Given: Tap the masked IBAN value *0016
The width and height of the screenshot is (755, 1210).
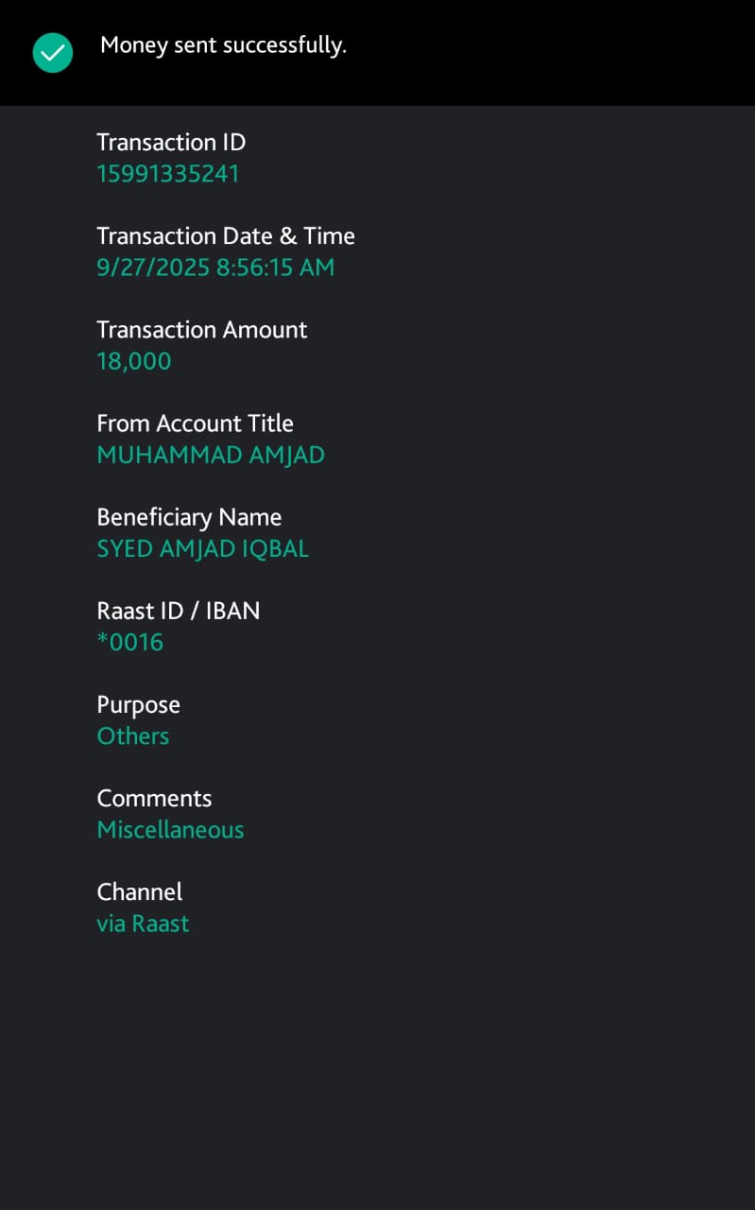Looking at the screenshot, I should point(130,643).
